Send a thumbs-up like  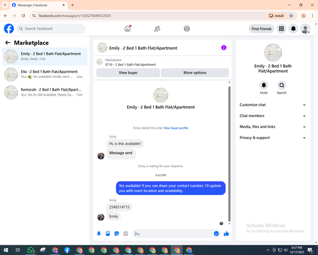point(226,234)
